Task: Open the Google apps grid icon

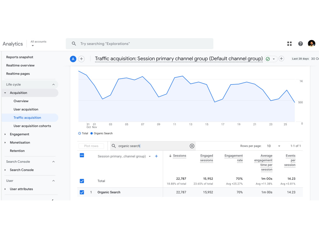Action: [x=289, y=44]
